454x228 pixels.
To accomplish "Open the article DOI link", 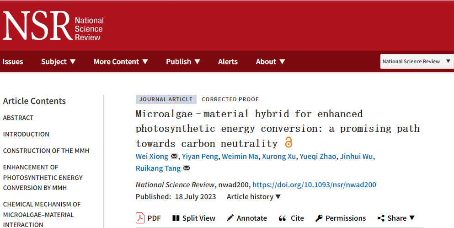I will pos(314,185).
